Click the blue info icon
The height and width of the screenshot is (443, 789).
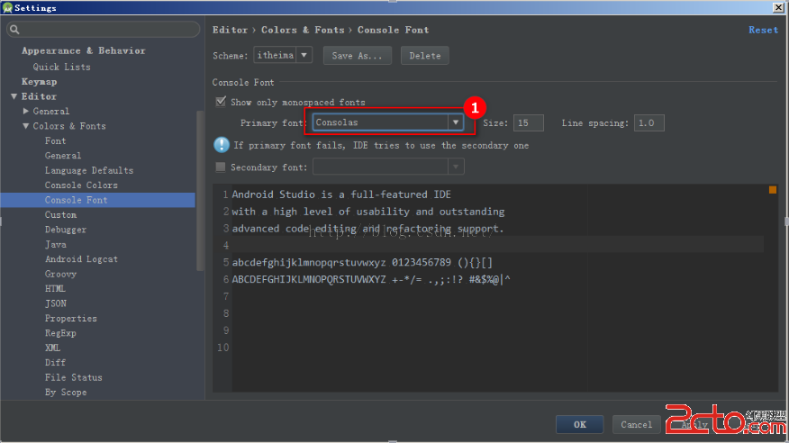tap(222, 145)
